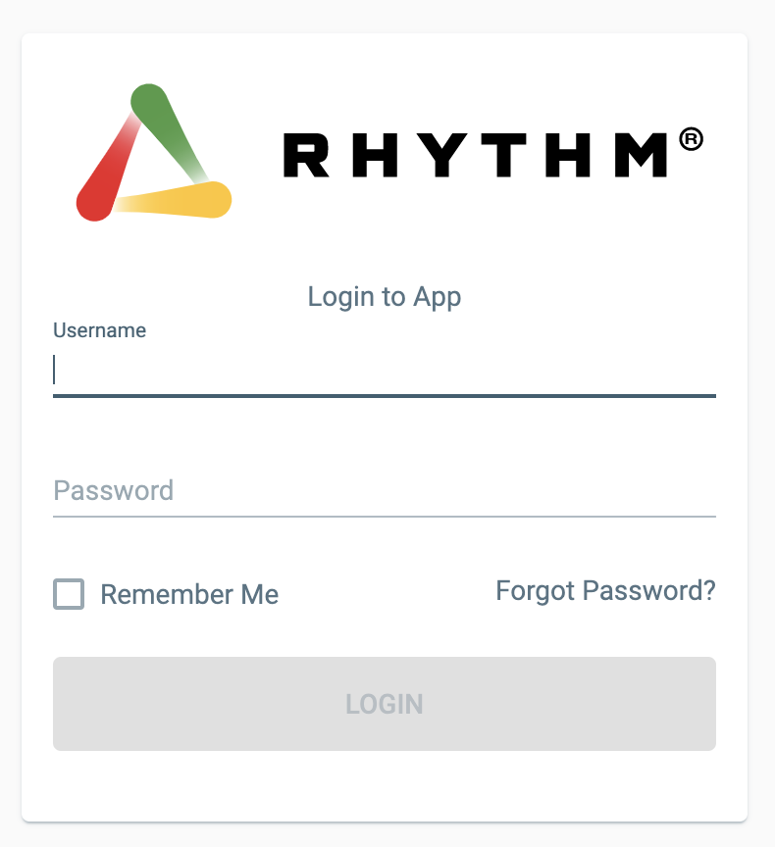
Task: Enable the Remember Me checkbox
Action: point(68,594)
